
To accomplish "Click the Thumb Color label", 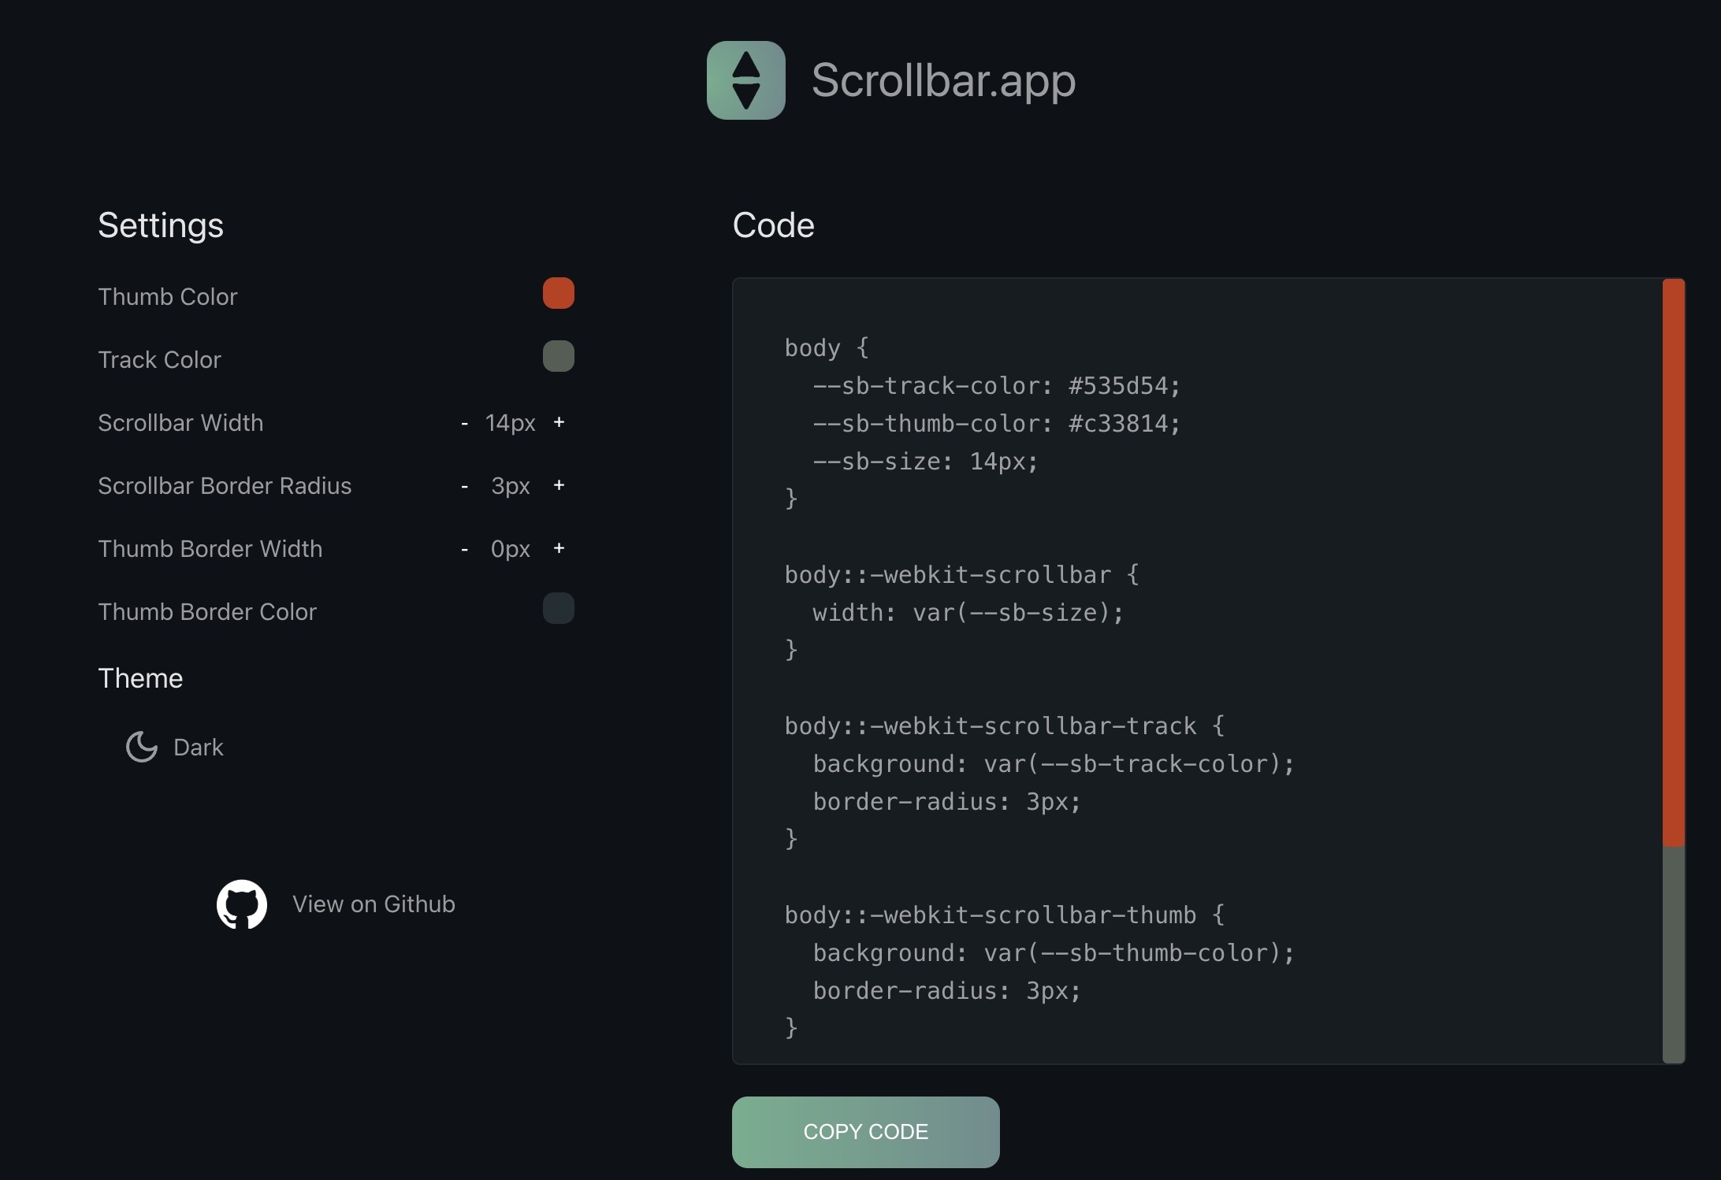I will (x=168, y=297).
